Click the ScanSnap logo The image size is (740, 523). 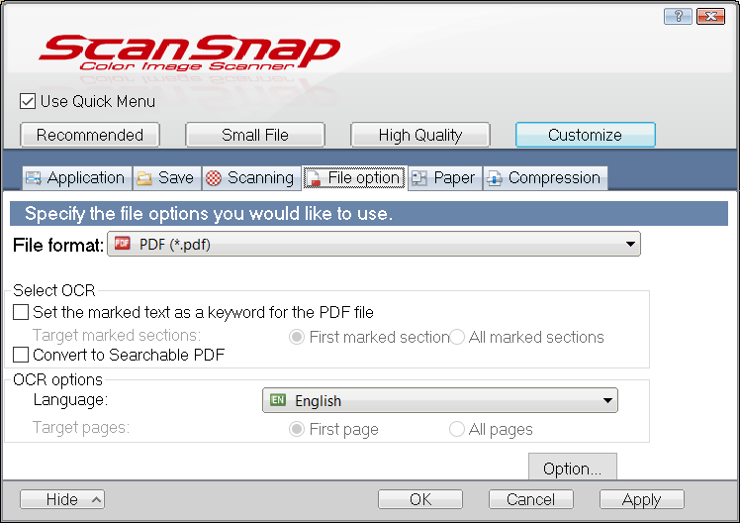(x=189, y=52)
